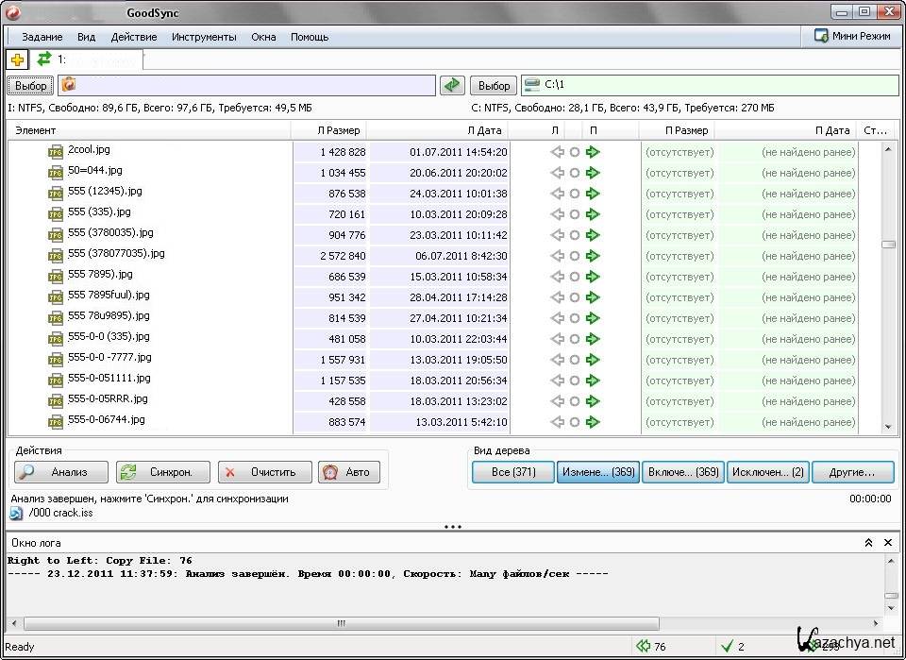
Task: Toggle the Авто automatic sync button
Action: [348, 472]
